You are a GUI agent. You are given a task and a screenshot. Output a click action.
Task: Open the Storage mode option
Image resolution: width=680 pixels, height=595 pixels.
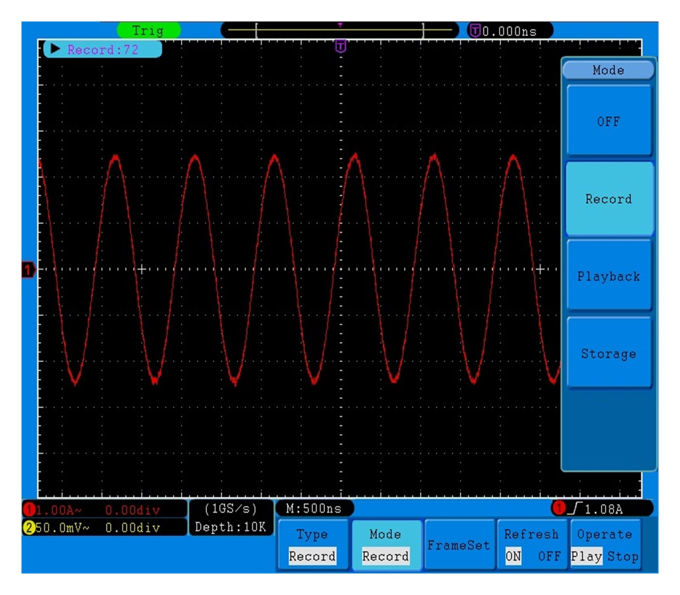click(609, 353)
